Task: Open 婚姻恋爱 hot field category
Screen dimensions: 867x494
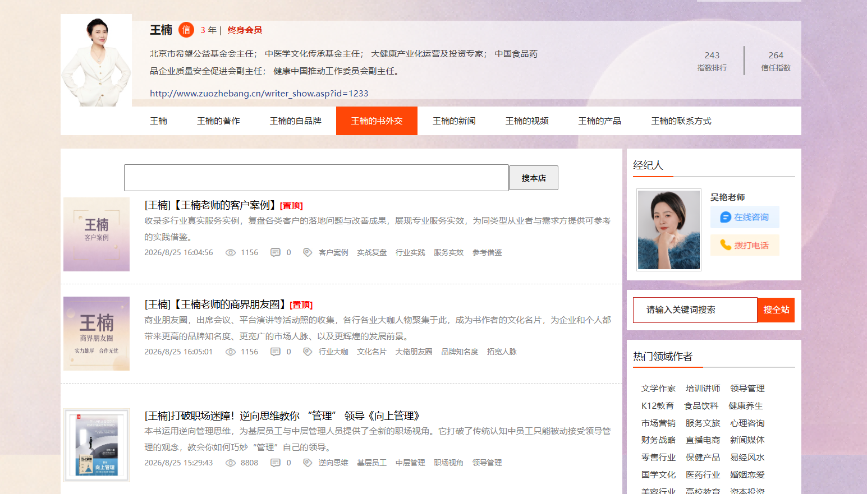Action: (747, 475)
